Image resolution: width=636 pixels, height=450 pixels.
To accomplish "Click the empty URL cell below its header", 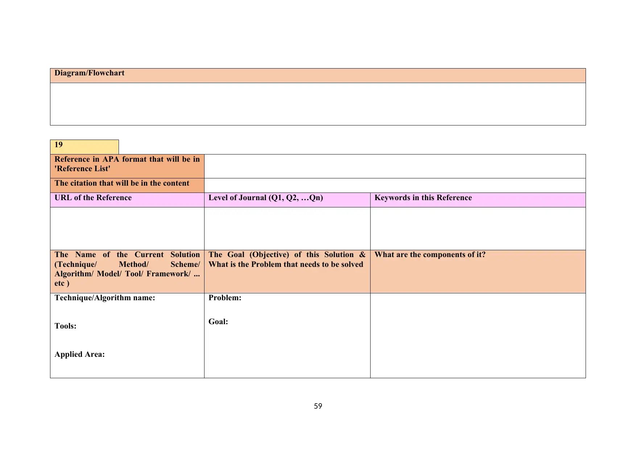I will (127, 228).
